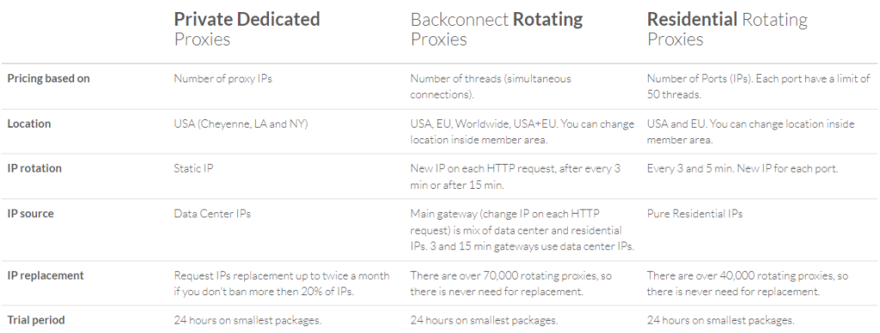
Task: Click the Data Center IPs cell
Action: point(212,214)
